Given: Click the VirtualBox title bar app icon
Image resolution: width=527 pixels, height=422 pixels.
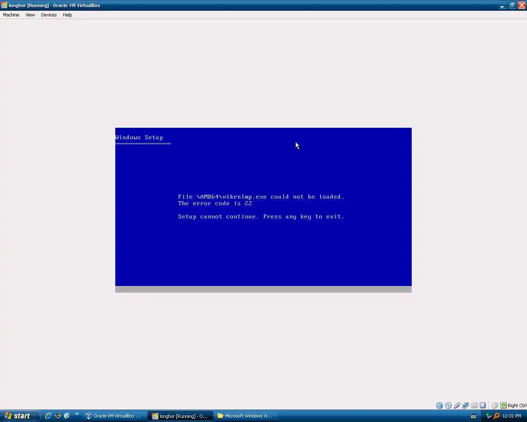Looking at the screenshot, I should (x=4, y=5).
